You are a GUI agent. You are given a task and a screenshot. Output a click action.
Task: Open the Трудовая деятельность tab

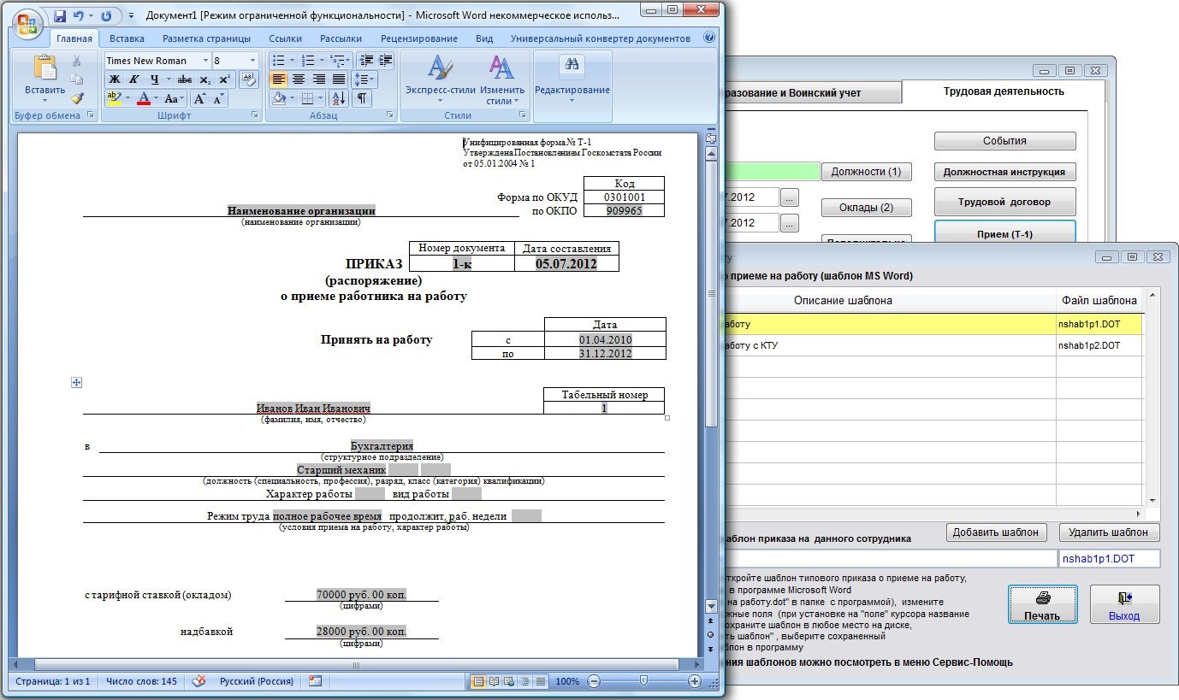coord(1003,91)
